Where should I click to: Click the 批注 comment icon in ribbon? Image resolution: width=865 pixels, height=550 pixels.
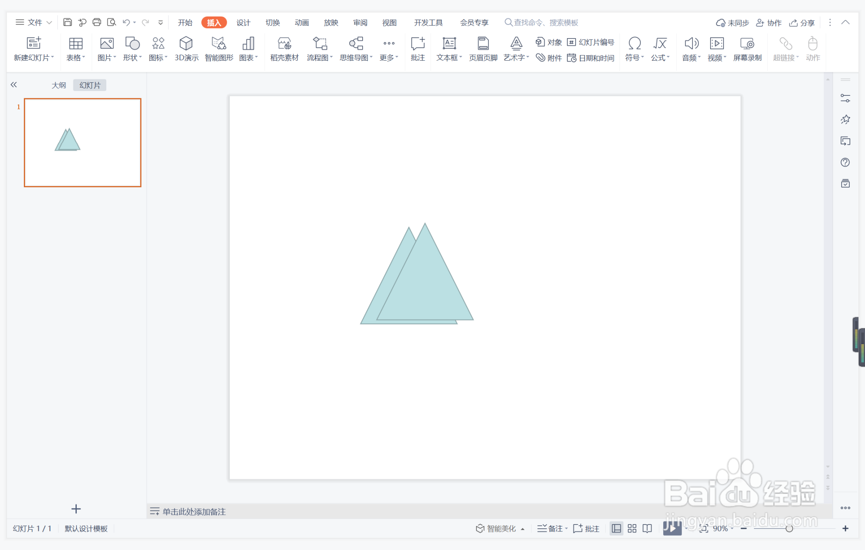pyautogui.click(x=417, y=49)
